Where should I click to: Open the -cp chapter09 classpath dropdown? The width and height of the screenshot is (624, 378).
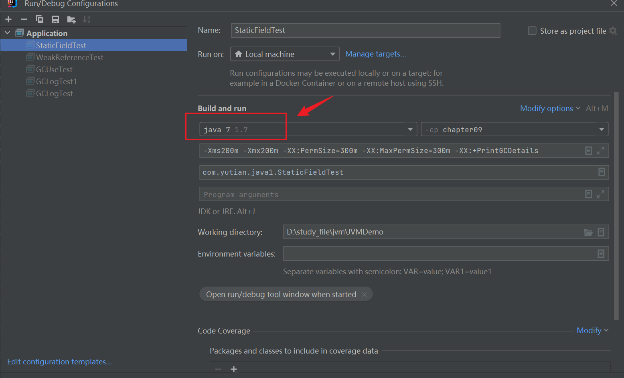[601, 129]
